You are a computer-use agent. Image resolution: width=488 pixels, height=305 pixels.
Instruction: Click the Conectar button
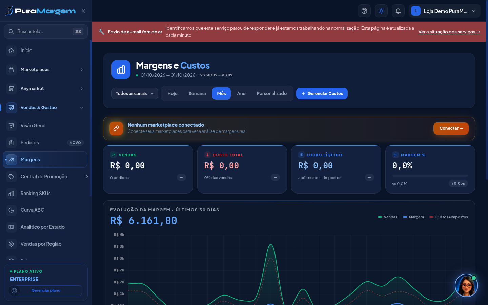451,128
